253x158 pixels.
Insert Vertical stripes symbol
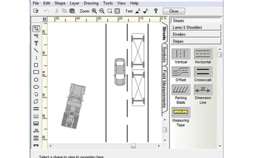coord(181,54)
